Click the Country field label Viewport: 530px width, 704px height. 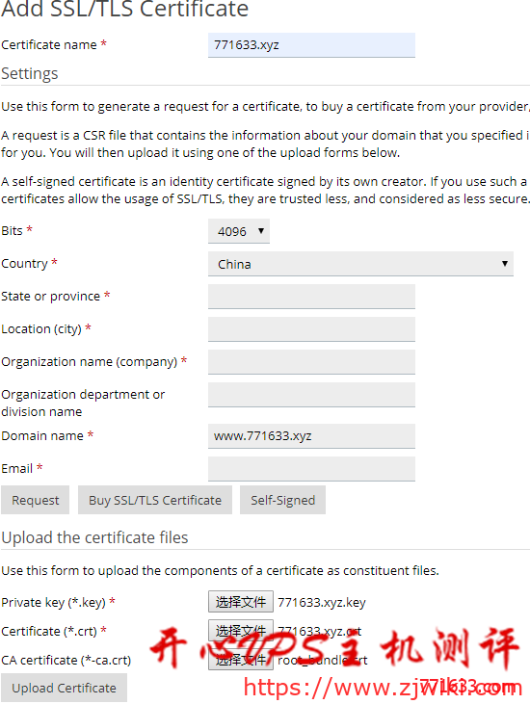(x=24, y=264)
